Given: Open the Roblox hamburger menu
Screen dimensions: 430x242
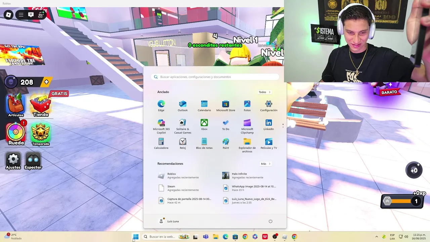Looking at the screenshot, I should pos(21,15).
